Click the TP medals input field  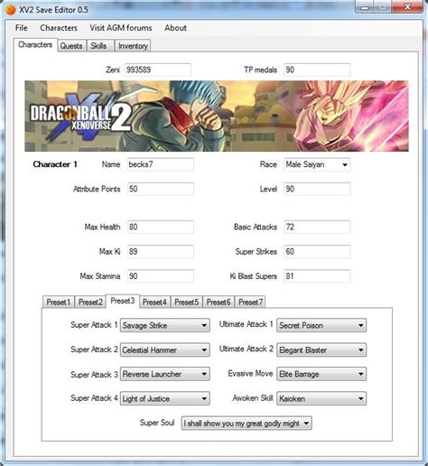point(317,70)
